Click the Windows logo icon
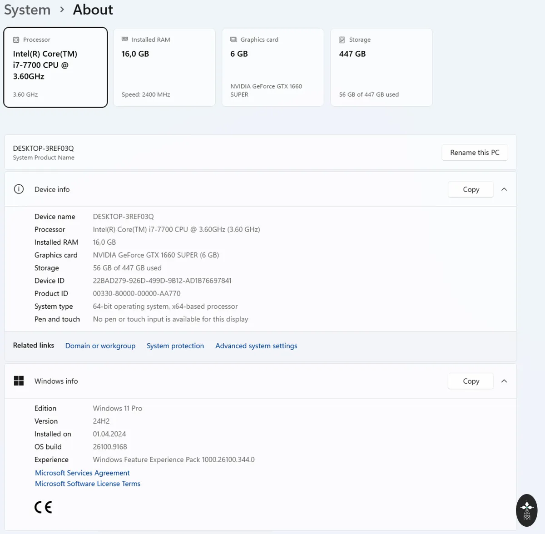The image size is (545, 534). click(19, 381)
